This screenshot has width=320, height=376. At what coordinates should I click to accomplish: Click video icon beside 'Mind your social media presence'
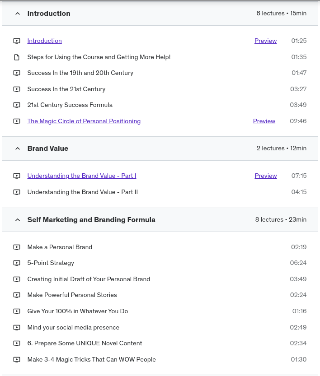tap(17, 328)
